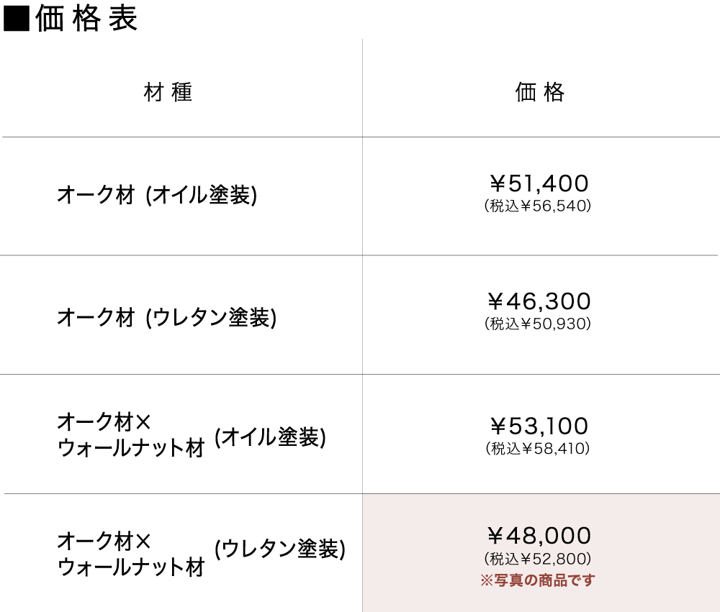The height and width of the screenshot is (612, 720).
Task: Select the ¥46,300 price
Action: point(539,301)
